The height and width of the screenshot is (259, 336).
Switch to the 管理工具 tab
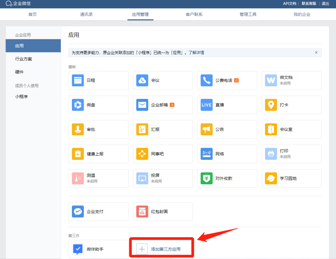[248, 14]
